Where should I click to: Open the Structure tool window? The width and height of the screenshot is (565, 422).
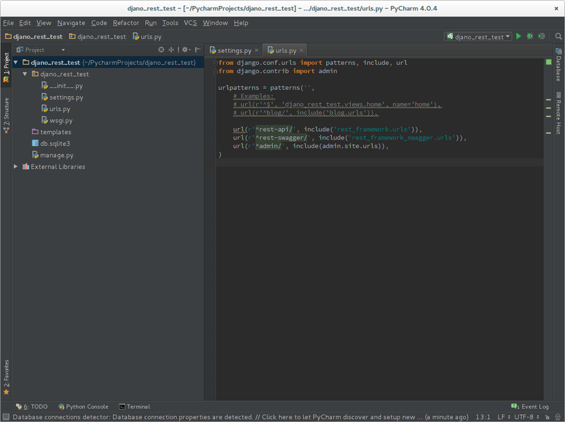(6, 115)
